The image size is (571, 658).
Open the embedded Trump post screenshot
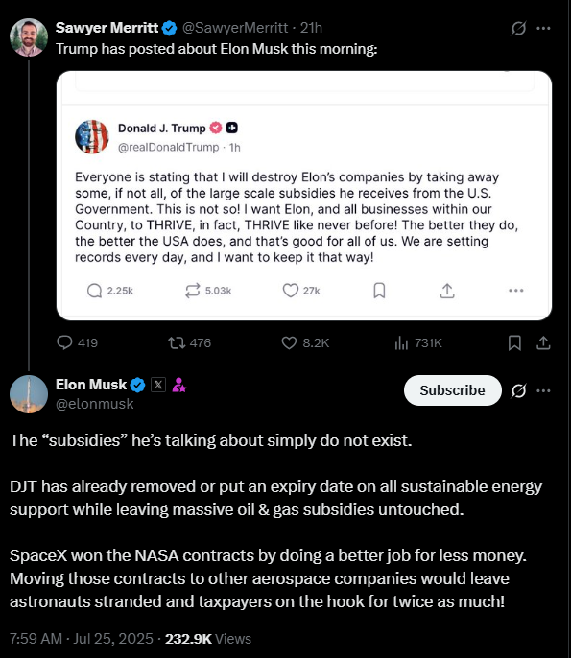(304, 196)
